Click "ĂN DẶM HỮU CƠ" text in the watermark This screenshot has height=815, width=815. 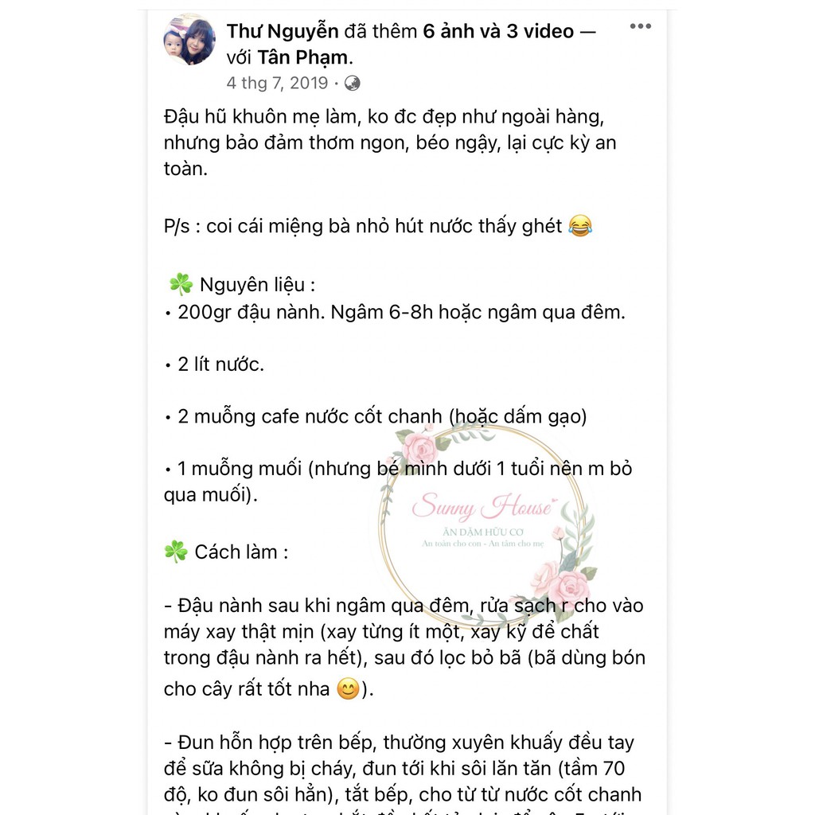click(x=483, y=532)
